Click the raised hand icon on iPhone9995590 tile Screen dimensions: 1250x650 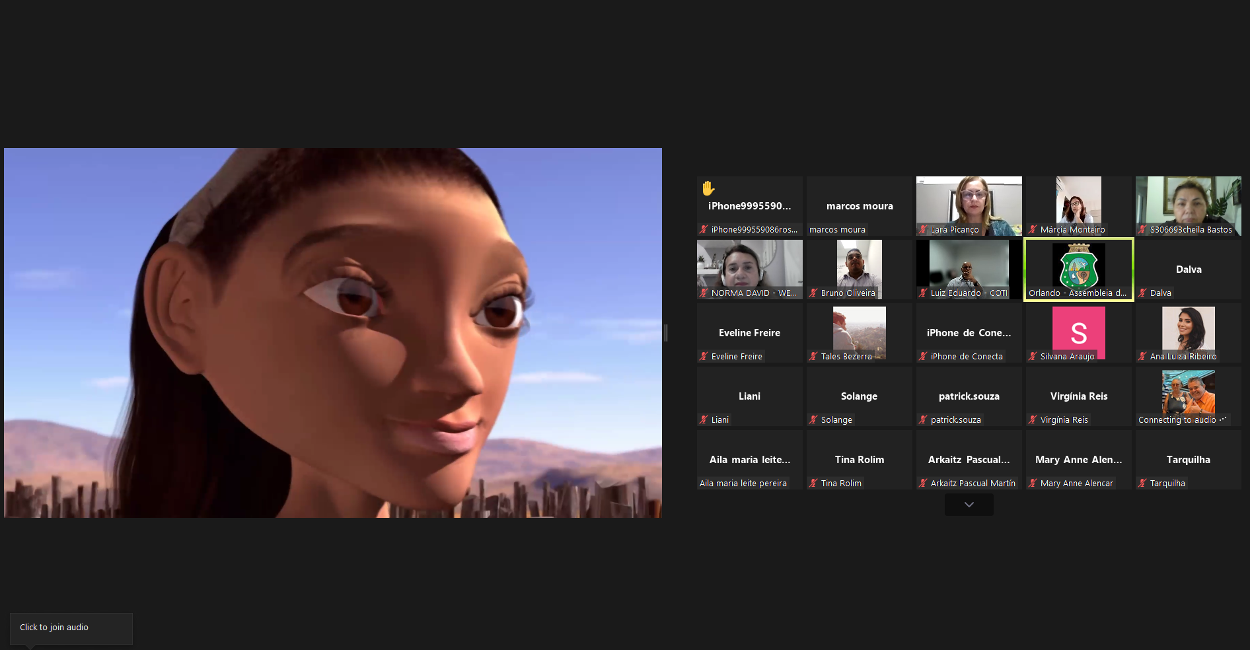pyautogui.click(x=708, y=188)
